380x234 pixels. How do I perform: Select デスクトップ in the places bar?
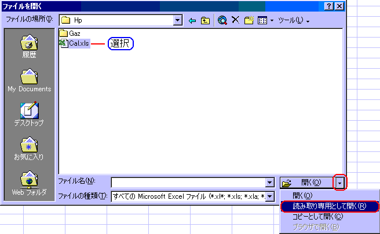[29, 114]
